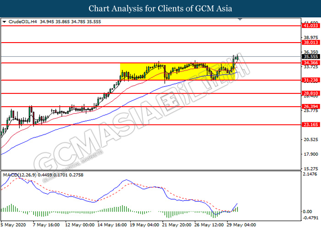321x229 pixels.
Task: Click the 26 May 12:00 time label
Action: (x=209, y=225)
